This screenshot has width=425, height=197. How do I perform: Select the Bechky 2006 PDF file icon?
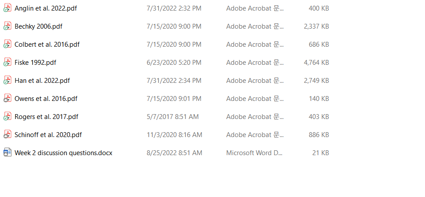click(x=7, y=26)
